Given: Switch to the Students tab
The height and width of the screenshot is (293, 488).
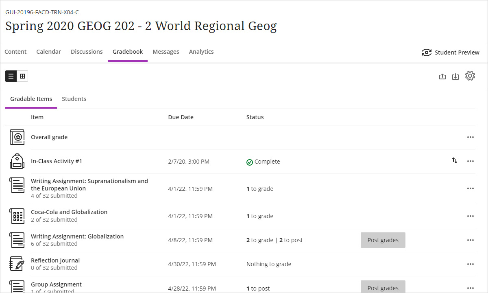Looking at the screenshot, I should (x=74, y=99).
